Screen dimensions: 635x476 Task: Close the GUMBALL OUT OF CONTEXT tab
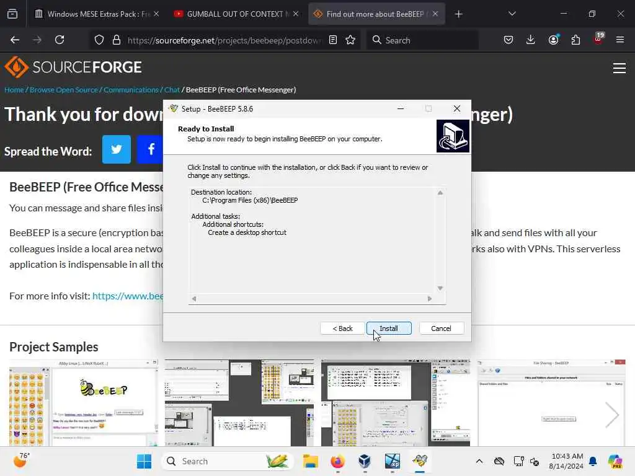coord(296,14)
